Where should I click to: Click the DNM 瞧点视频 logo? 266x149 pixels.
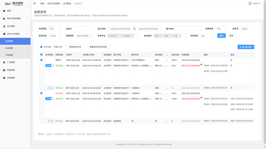pyautogui.click(x=14, y=4)
